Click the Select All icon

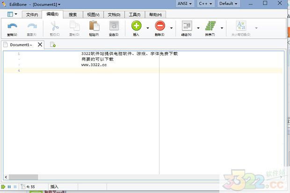114,26
